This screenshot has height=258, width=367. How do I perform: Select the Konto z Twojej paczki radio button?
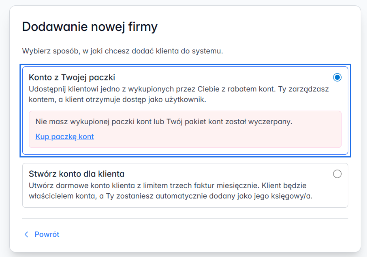pos(337,78)
